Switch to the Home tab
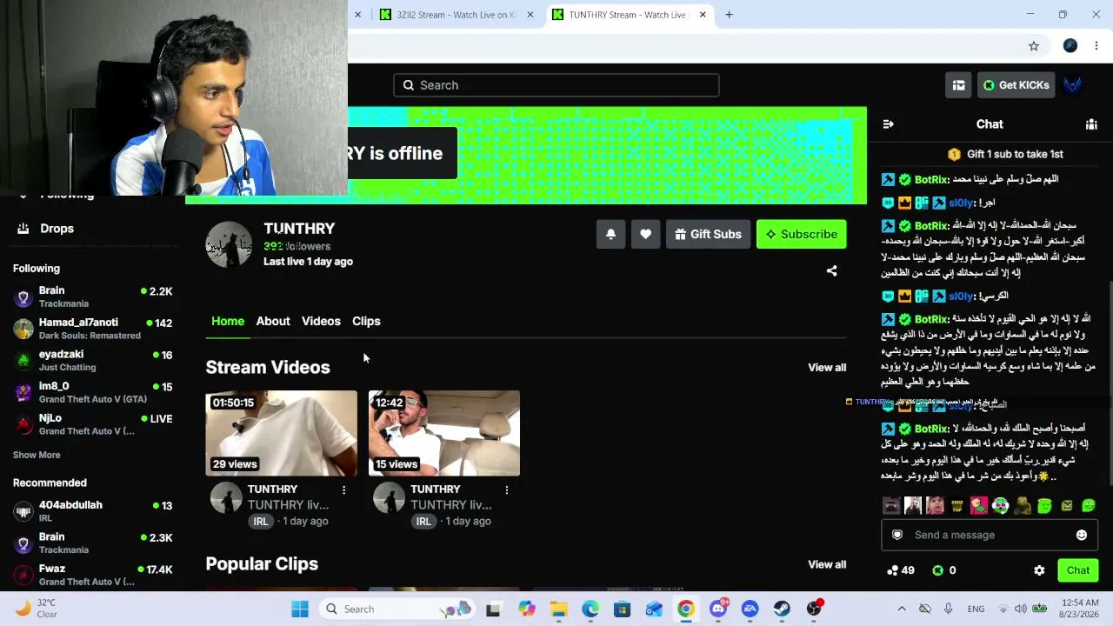Screen dimensions: 1113x626 tap(228, 321)
